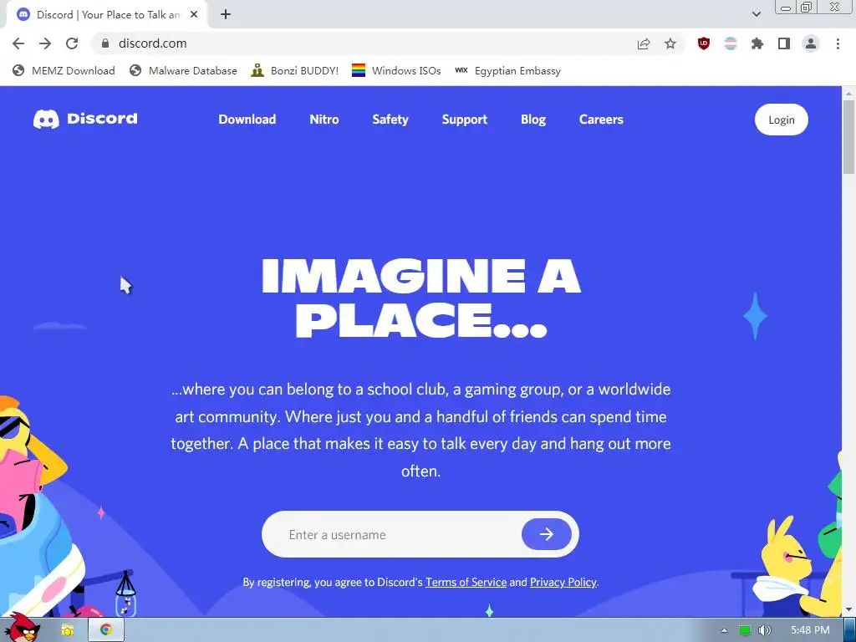Click the Show desktop strip
Viewport: 856px width, 642px height.
coord(850,630)
